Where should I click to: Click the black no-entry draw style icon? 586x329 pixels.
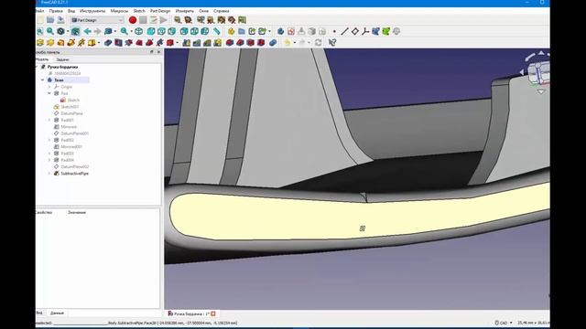pos(60,31)
